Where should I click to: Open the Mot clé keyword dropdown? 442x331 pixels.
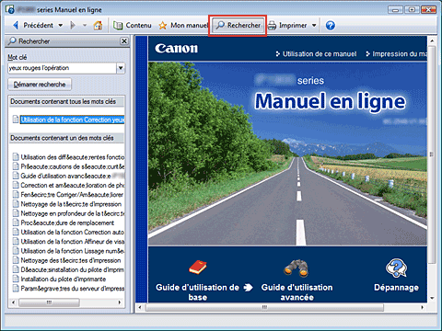tap(121, 68)
